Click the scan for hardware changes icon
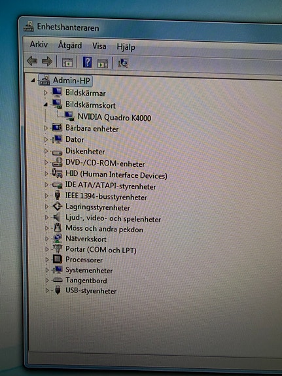The image size is (282, 376). (x=123, y=63)
